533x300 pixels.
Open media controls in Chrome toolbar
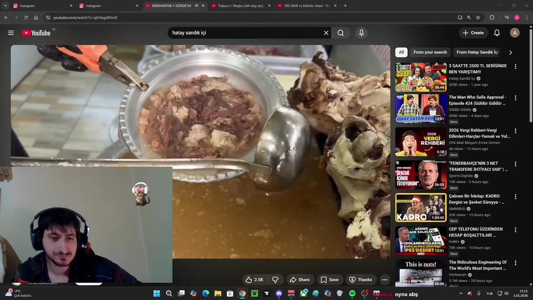[x=507, y=17]
